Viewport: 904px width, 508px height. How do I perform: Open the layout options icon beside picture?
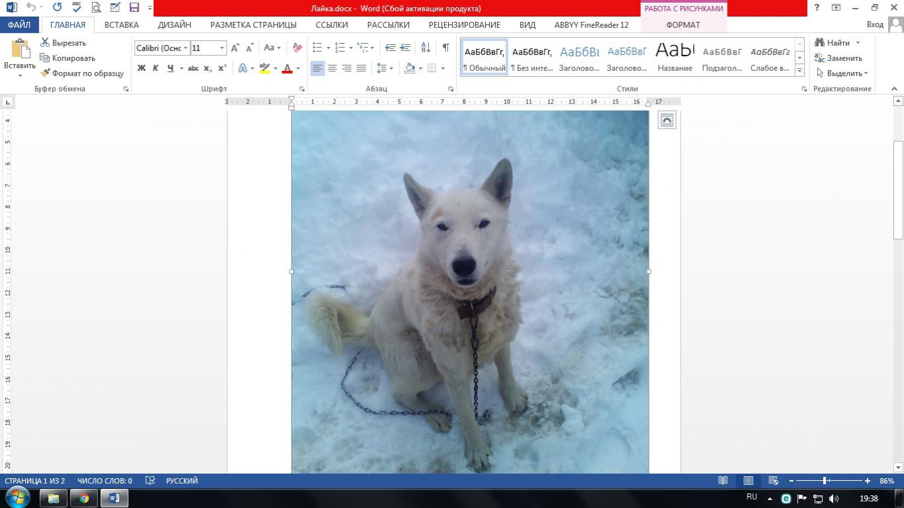click(667, 120)
